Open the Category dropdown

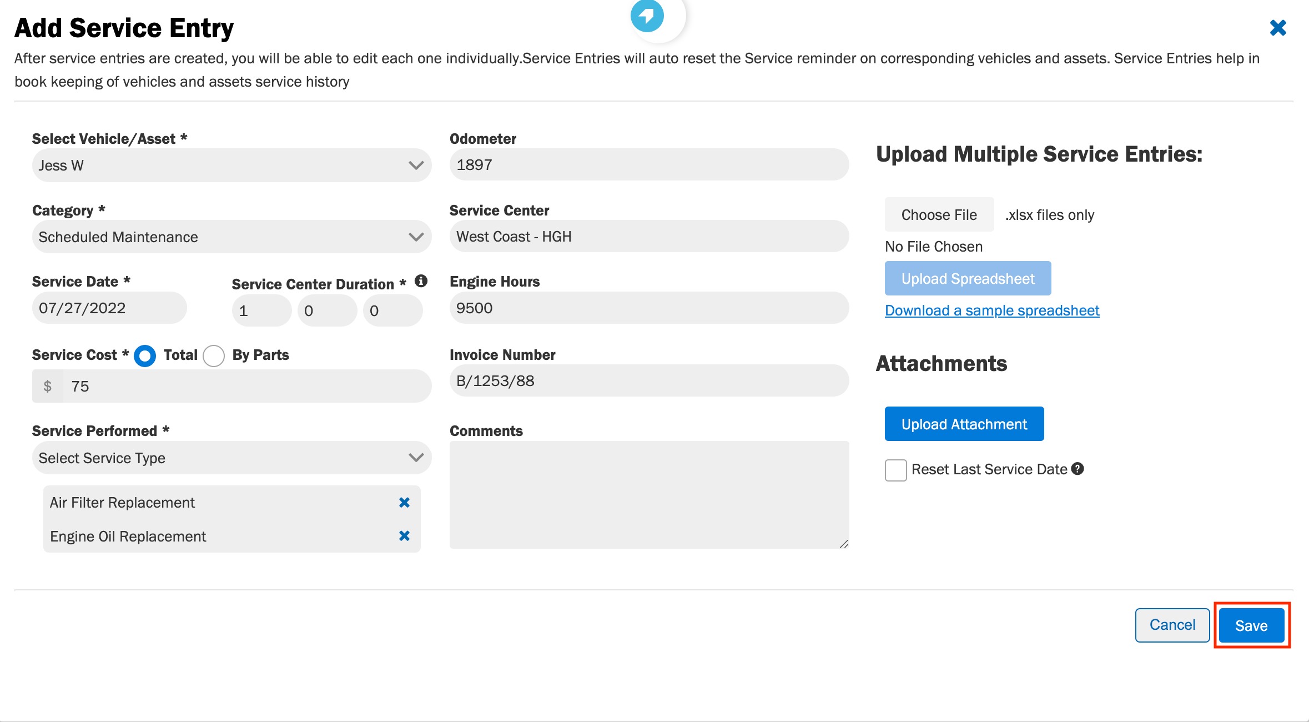tap(231, 237)
